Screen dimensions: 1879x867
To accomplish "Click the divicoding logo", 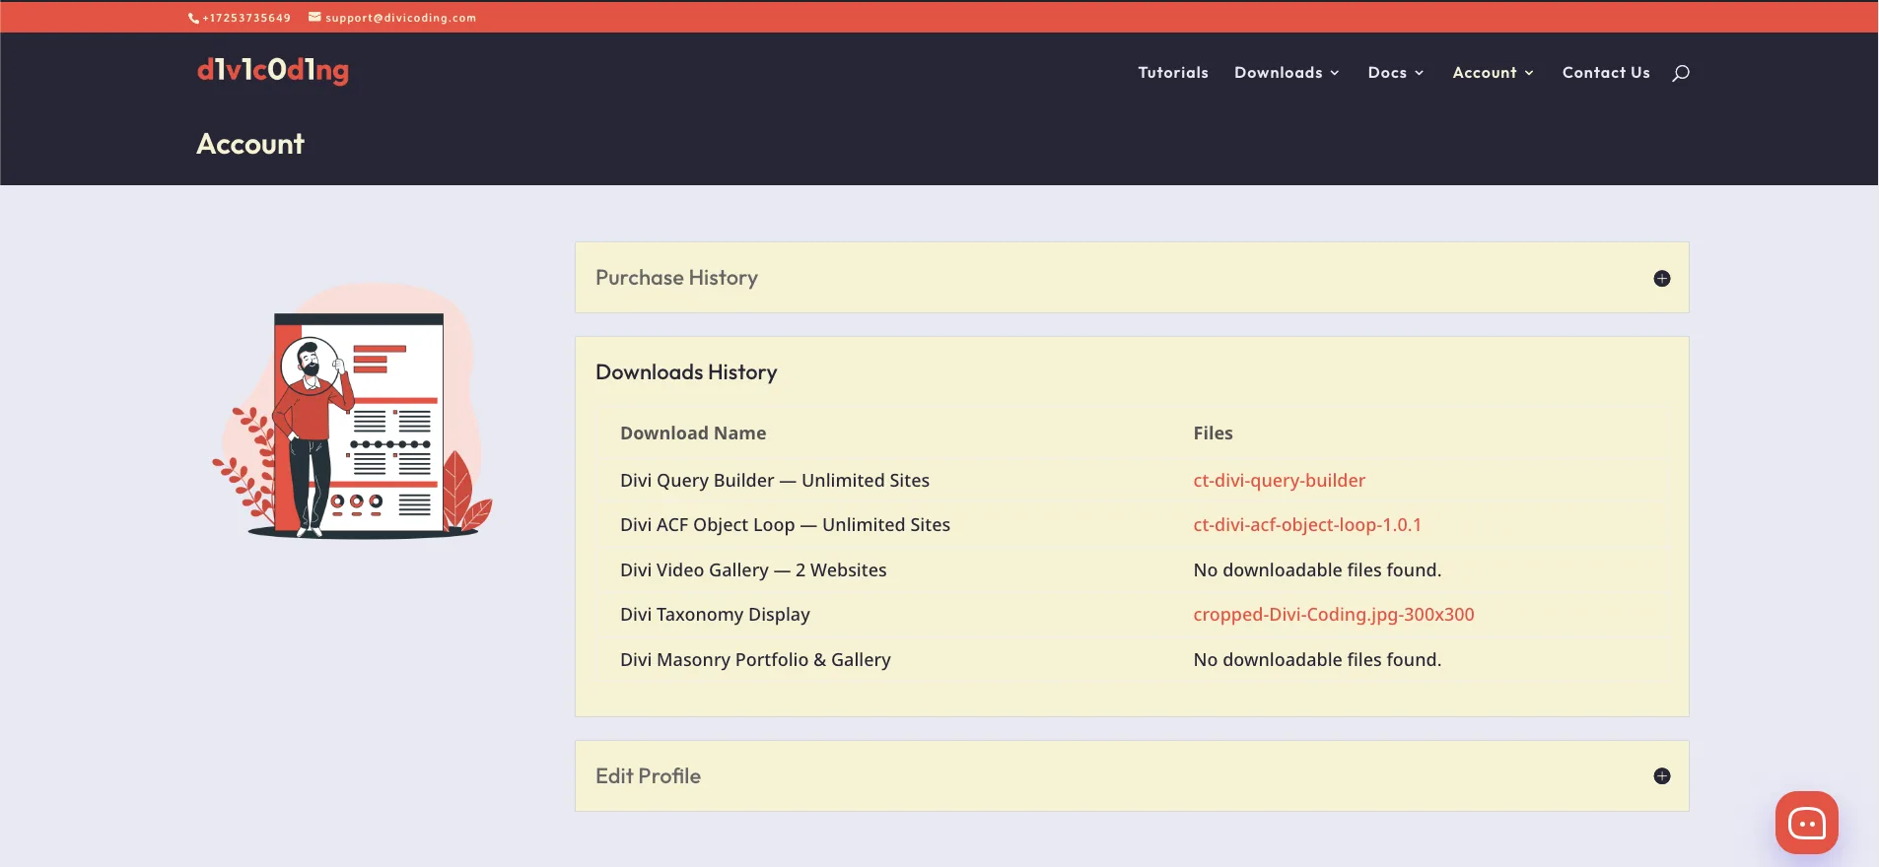I will coord(273,70).
